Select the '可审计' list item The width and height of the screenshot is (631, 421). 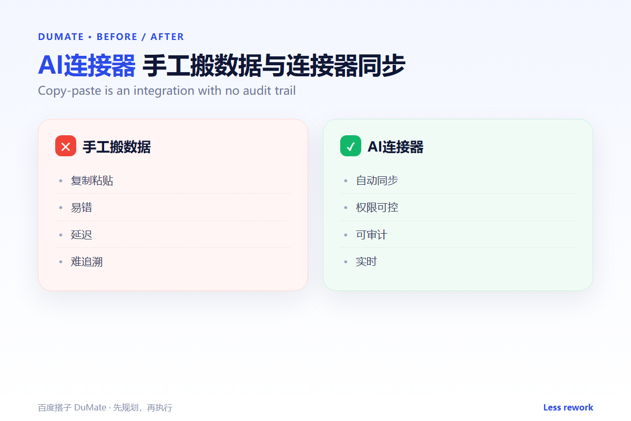[458, 235]
